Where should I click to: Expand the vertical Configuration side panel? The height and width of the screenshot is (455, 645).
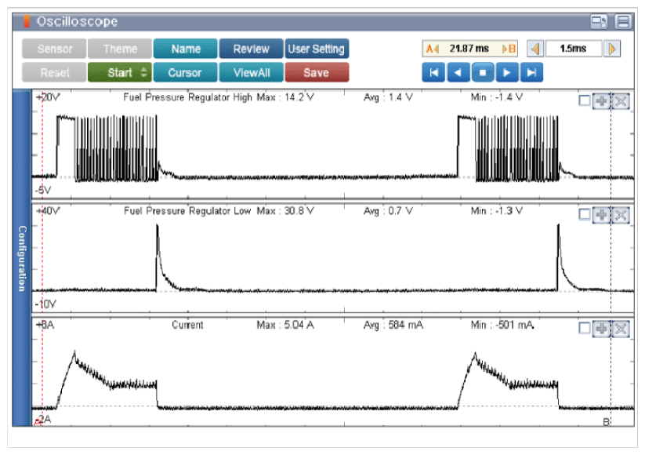tap(22, 259)
